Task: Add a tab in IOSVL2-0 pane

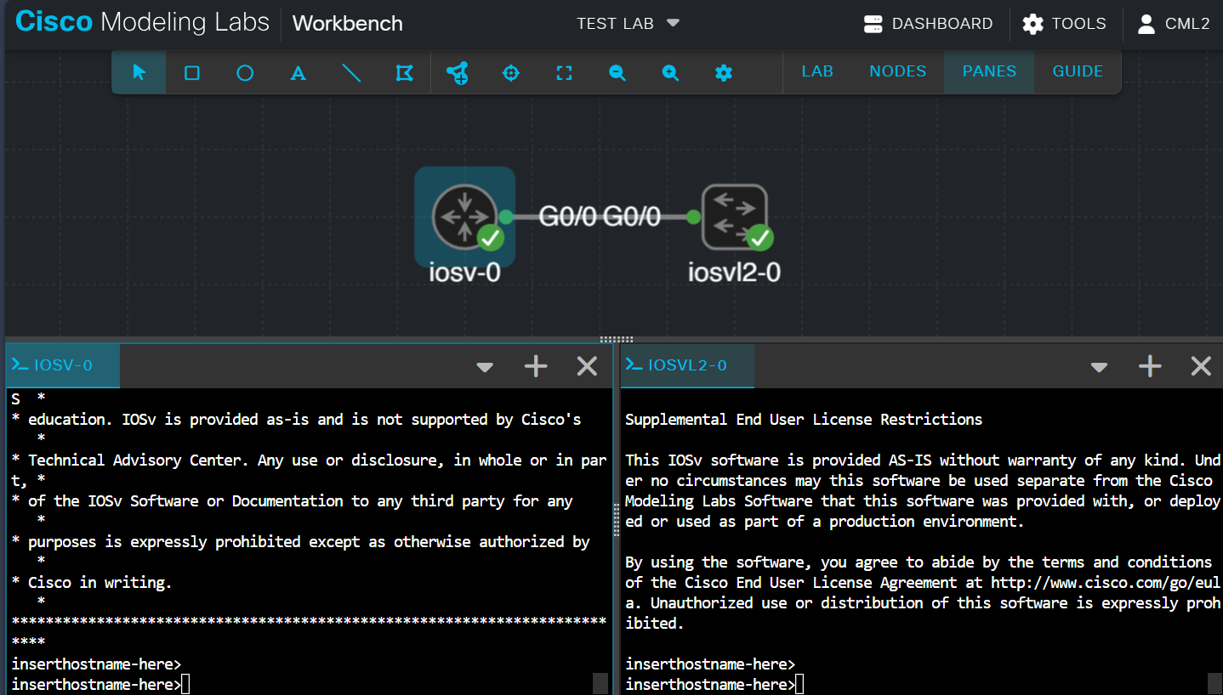Action: (x=1150, y=366)
